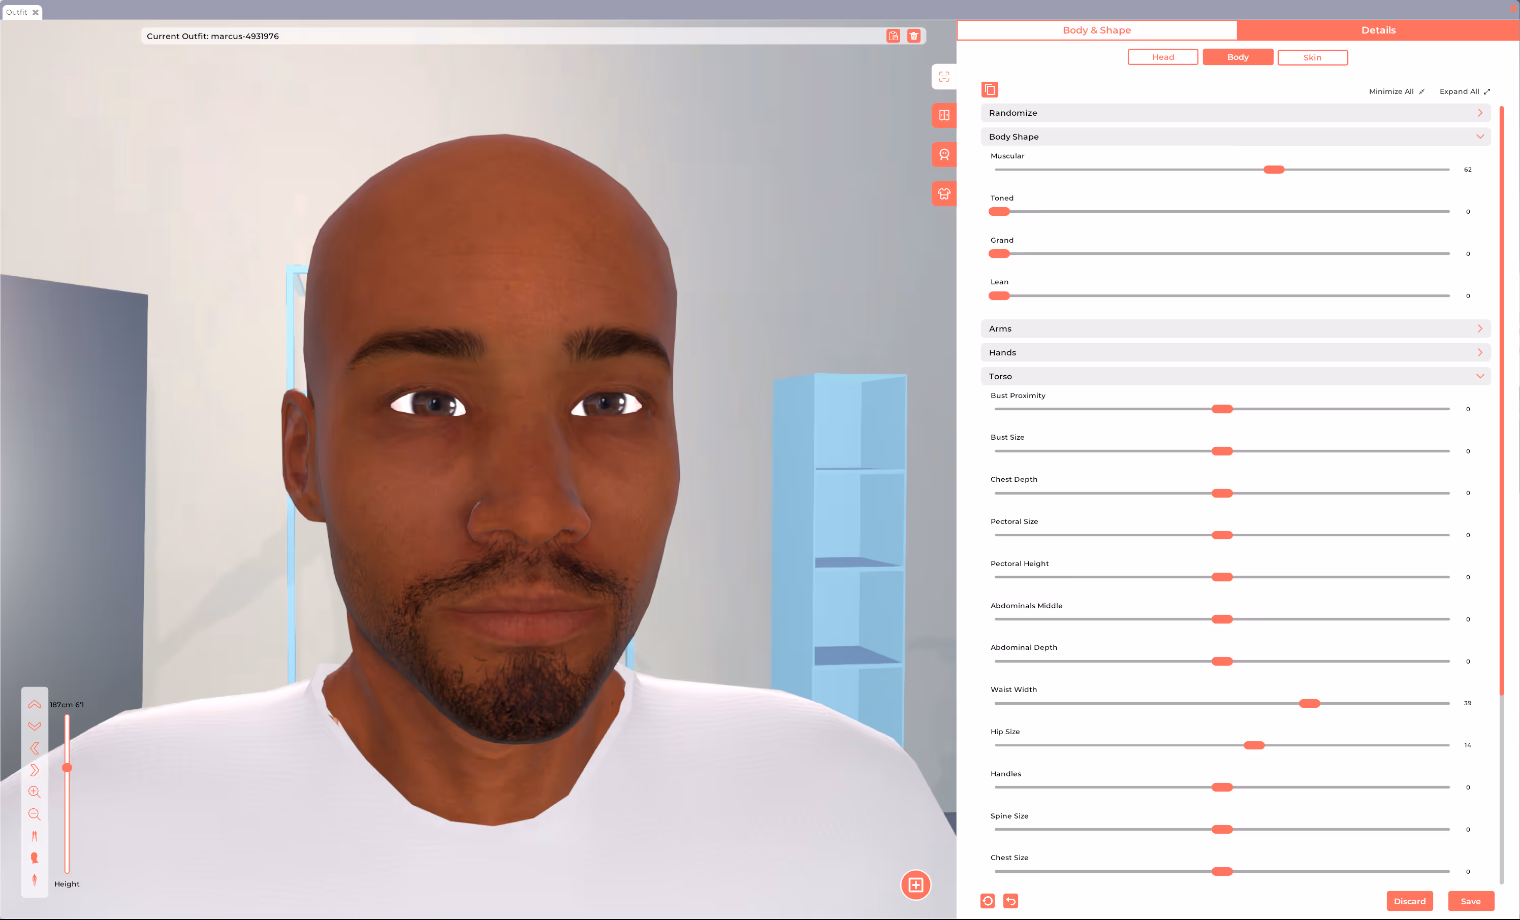Close the Outfit tab
This screenshot has width=1520, height=920.
click(x=35, y=12)
